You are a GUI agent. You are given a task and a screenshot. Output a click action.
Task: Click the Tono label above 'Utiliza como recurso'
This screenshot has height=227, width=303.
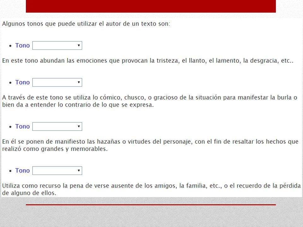click(22, 171)
